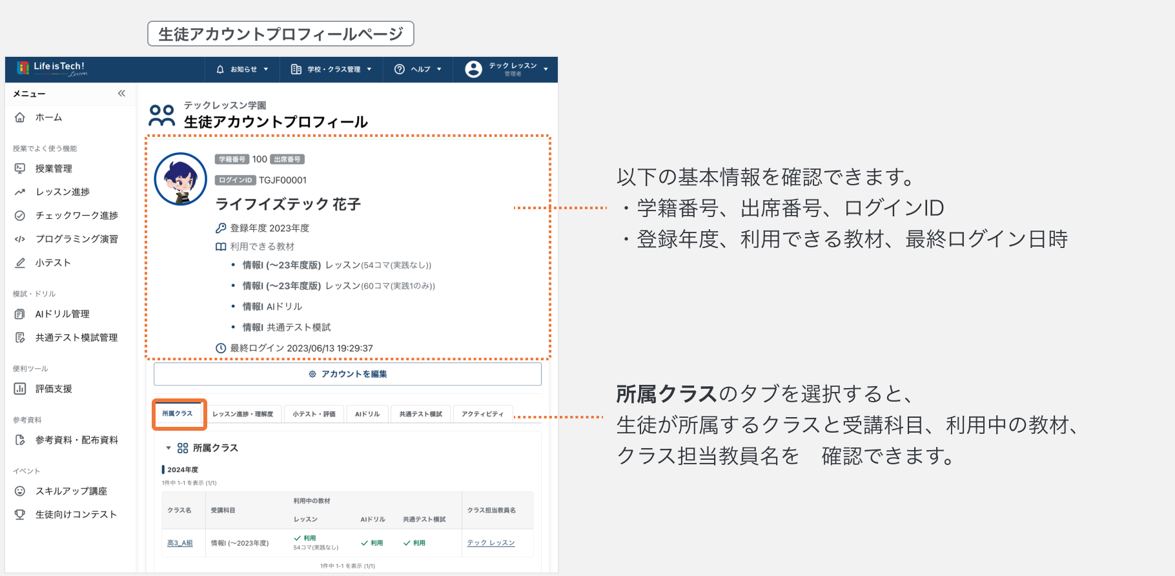Click the スキルアップ講座 smiley icon
Viewport: 1175px width, 576px height.
point(20,491)
